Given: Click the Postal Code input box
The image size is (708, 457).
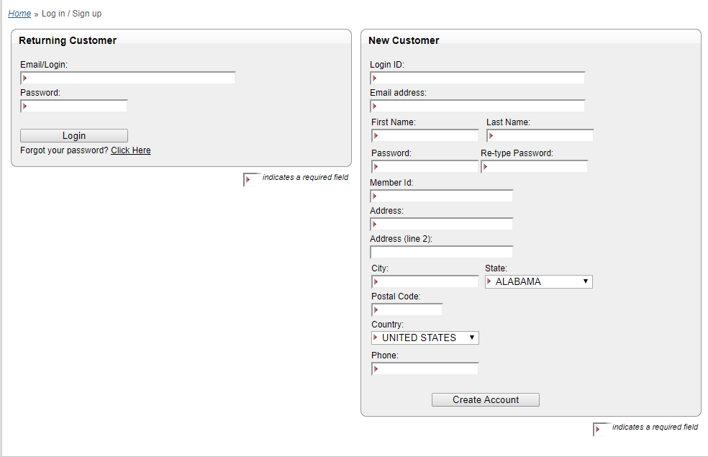Looking at the screenshot, I should click(x=407, y=309).
